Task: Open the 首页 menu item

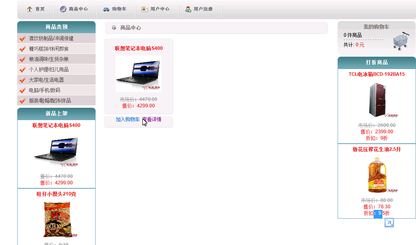Action: (40, 9)
